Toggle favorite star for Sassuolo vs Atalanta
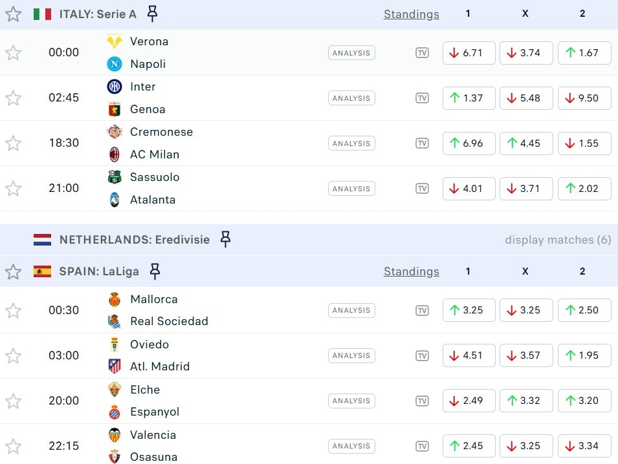 [14, 189]
